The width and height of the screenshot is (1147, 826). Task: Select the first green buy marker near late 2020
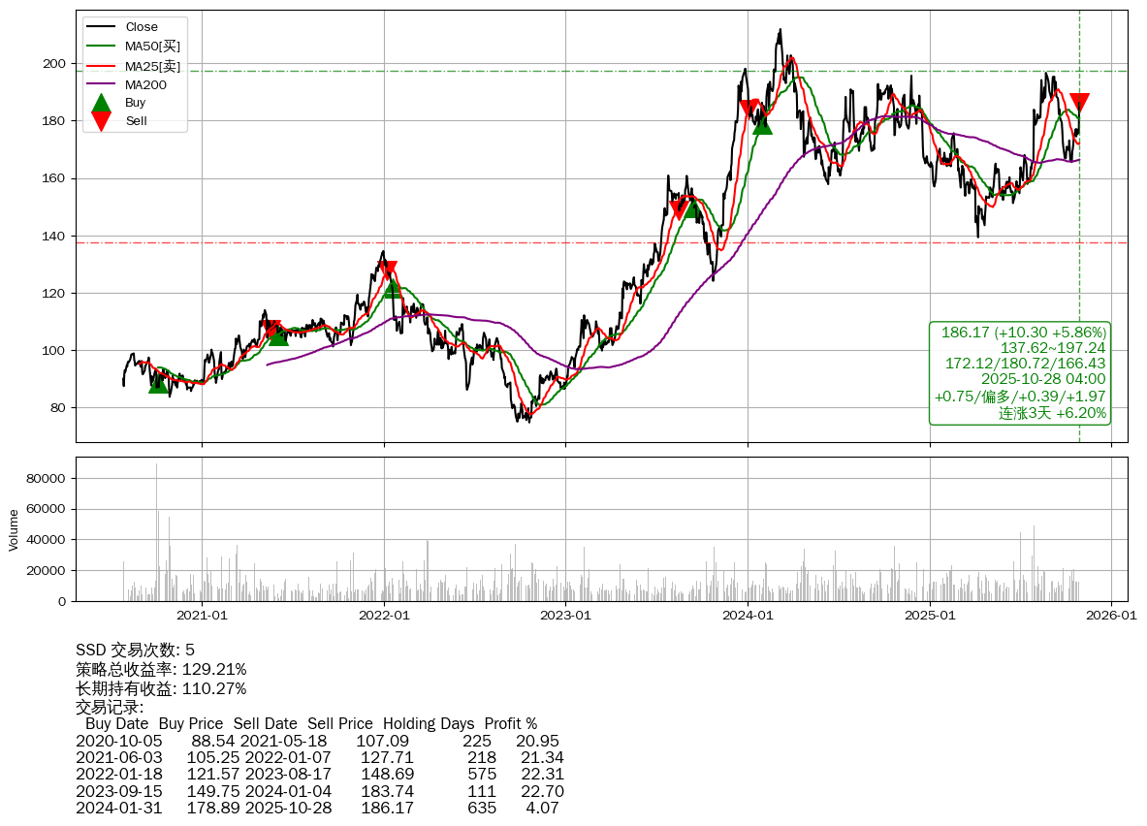click(x=158, y=383)
